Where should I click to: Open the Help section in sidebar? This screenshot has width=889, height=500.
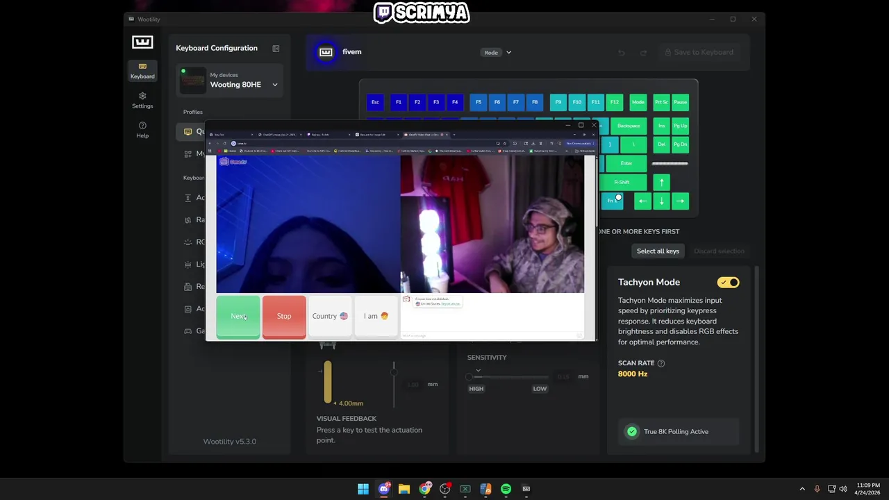[142, 130]
